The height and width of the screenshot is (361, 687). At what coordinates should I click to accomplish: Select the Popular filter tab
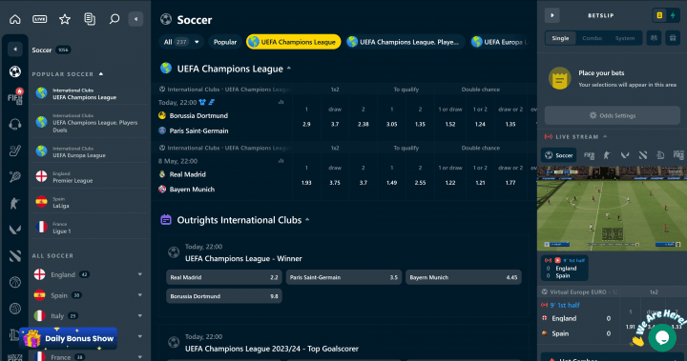(225, 42)
